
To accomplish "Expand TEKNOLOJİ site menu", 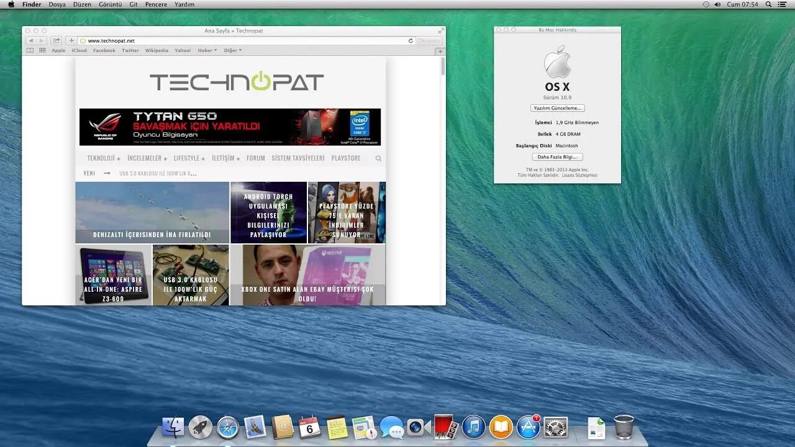I will click(103, 158).
